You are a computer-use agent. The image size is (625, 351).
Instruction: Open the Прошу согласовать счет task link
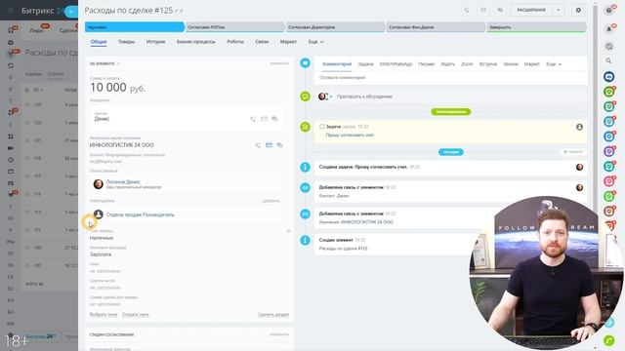click(350, 136)
